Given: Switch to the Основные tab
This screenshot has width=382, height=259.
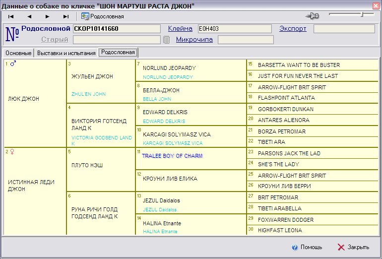Looking at the screenshot, I should pos(18,53).
